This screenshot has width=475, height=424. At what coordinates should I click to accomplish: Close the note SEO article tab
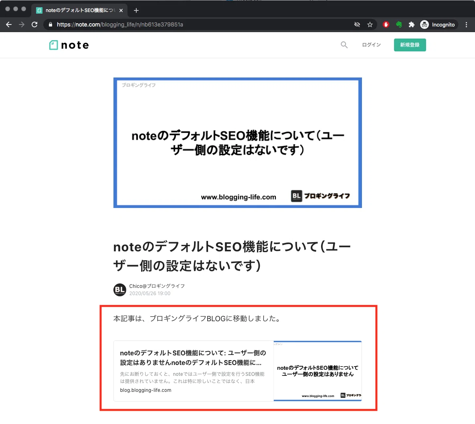(x=121, y=10)
